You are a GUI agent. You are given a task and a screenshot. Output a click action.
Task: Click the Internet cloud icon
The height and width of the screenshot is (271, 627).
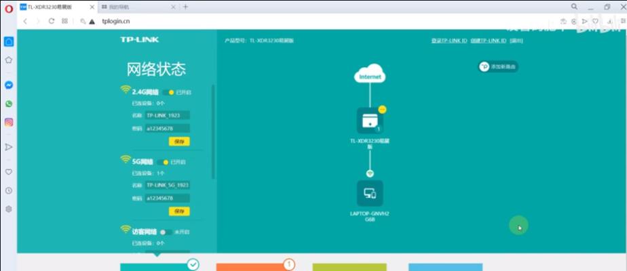(x=370, y=73)
